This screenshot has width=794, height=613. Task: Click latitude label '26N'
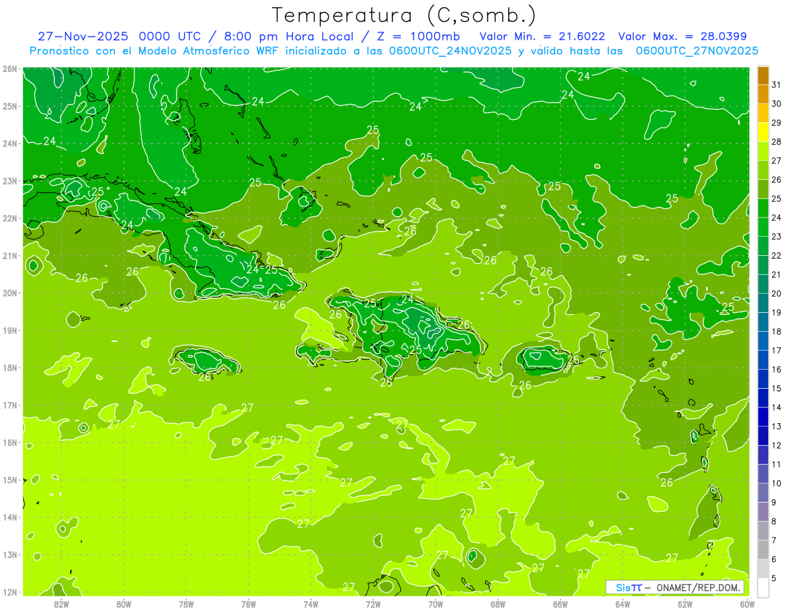[x=11, y=69]
